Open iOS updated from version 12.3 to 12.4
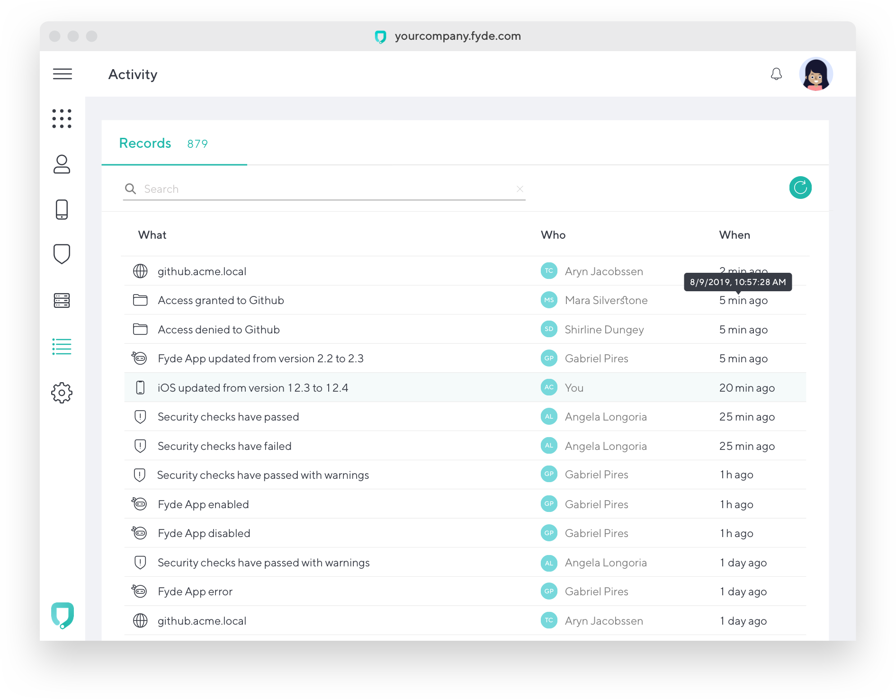Image resolution: width=896 pixels, height=699 pixels. click(253, 388)
